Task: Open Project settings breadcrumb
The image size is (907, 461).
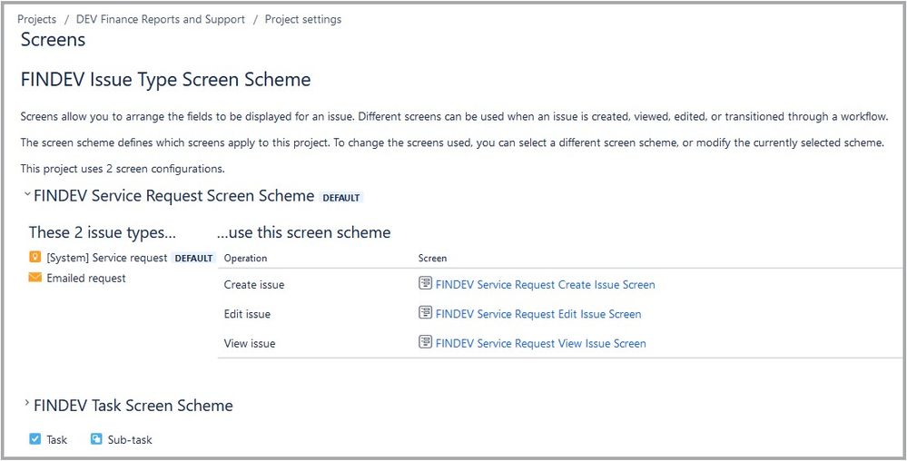Action: tap(303, 19)
